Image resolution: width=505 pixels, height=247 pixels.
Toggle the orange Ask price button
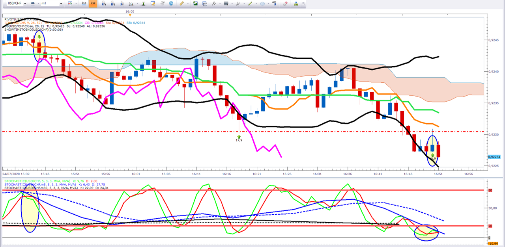click(x=93, y=4)
